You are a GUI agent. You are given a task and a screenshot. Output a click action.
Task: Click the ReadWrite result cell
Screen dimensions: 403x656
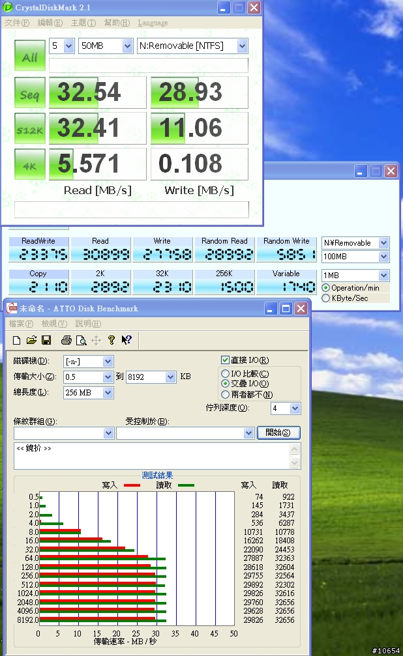tap(38, 250)
